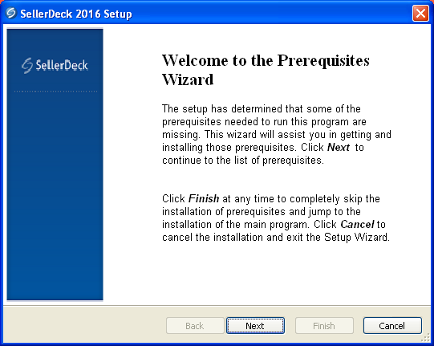
Task: Click the disabled Finish button
Action: (x=324, y=326)
